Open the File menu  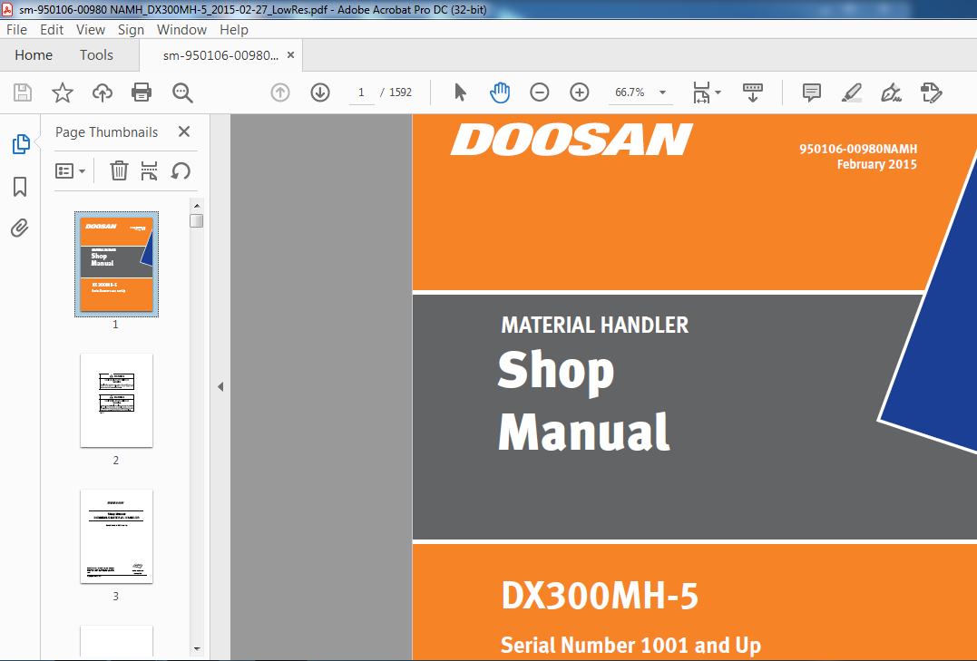coord(17,30)
